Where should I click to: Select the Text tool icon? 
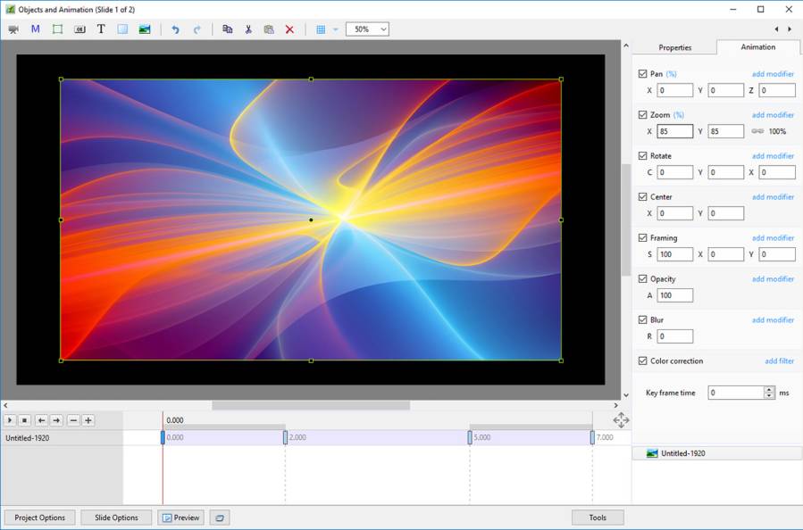click(x=101, y=29)
